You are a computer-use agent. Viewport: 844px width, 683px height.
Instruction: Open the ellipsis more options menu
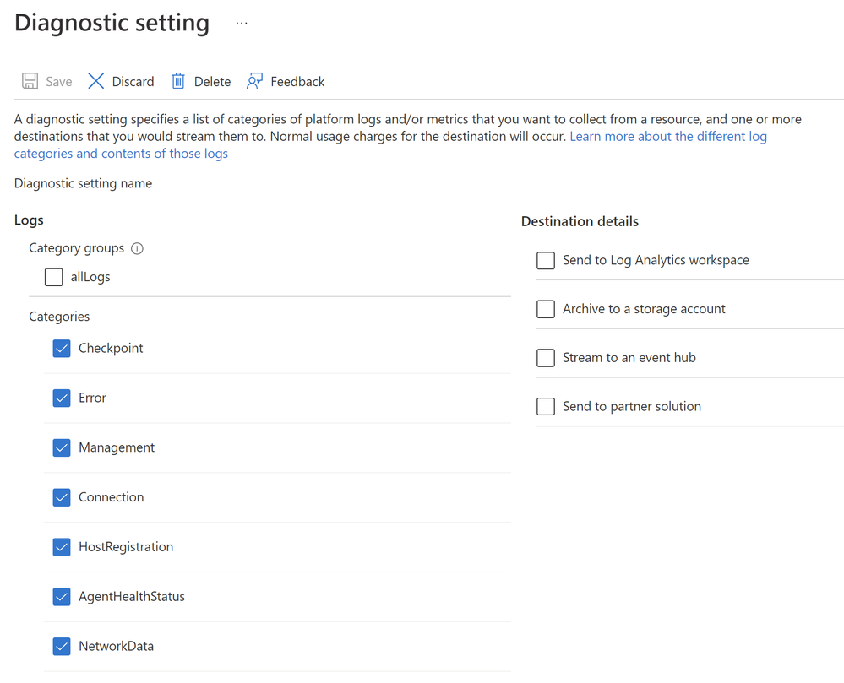point(242,24)
